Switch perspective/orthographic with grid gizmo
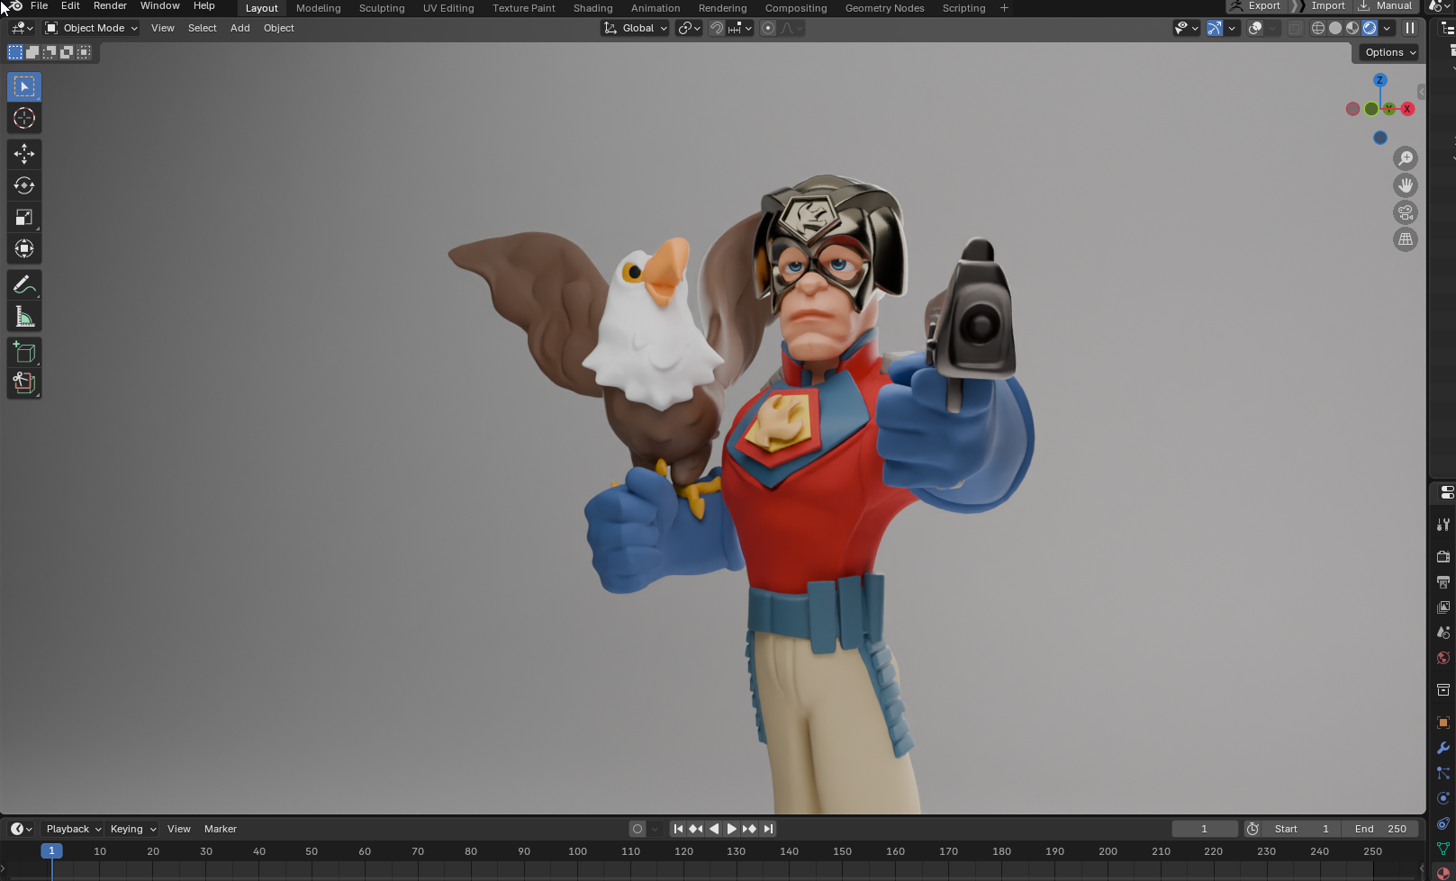The height and width of the screenshot is (881, 1456). [x=1406, y=239]
